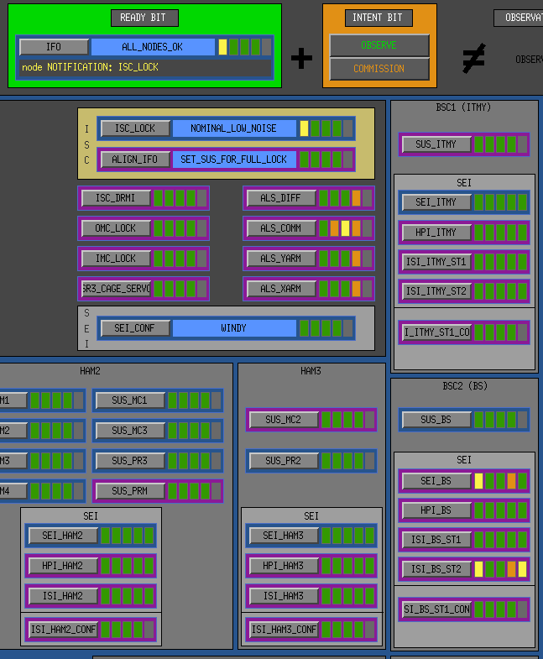Screen dimensions: 543x659
Task: Open the ALIGN_IFO guardian node
Action: coord(135,160)
